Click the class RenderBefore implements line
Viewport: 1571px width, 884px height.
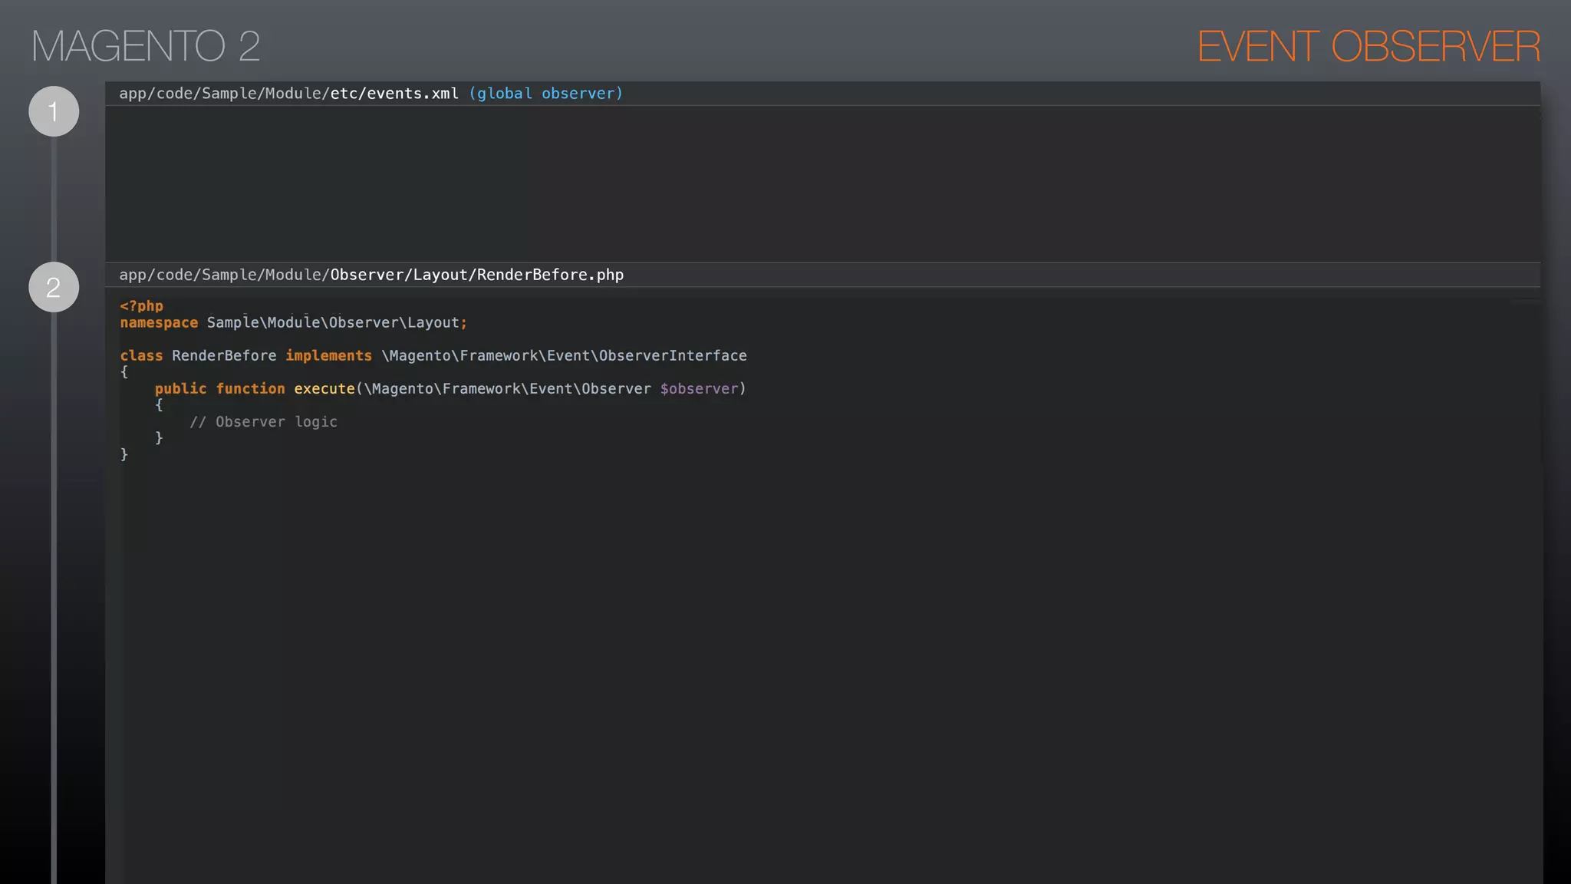point(433,355)
